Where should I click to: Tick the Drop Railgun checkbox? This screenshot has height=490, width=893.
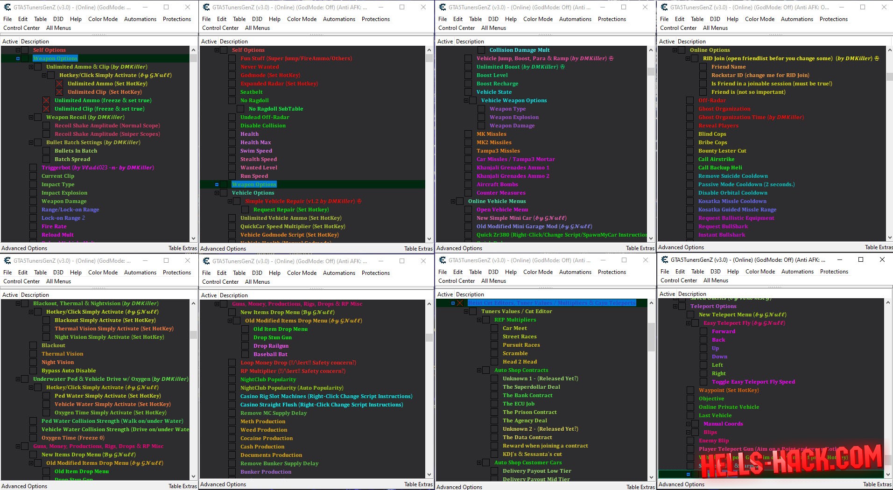point(245,346)
